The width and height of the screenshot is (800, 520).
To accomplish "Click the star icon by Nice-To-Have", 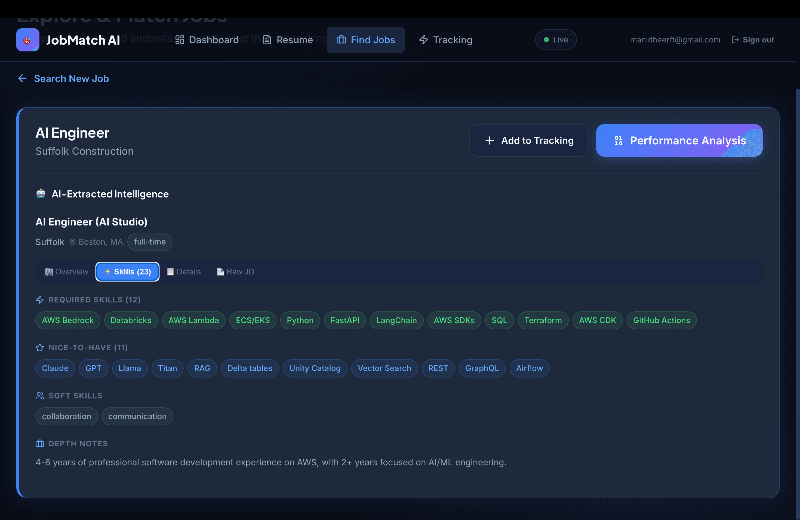I will coord(40,348).
